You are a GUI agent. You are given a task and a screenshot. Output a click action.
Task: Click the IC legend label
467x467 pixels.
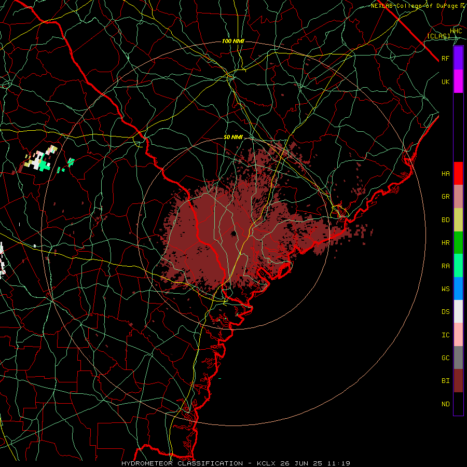[x=446, y=335]
